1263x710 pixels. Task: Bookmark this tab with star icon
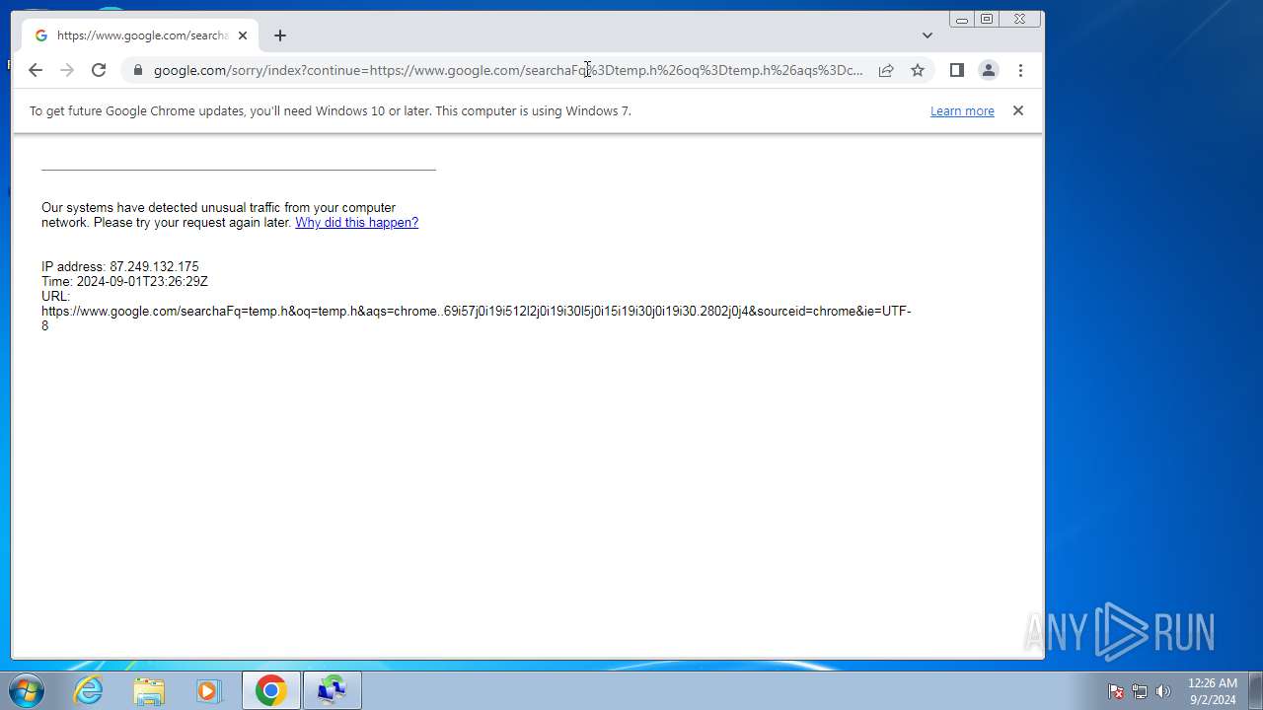click(x=918, y=70)
